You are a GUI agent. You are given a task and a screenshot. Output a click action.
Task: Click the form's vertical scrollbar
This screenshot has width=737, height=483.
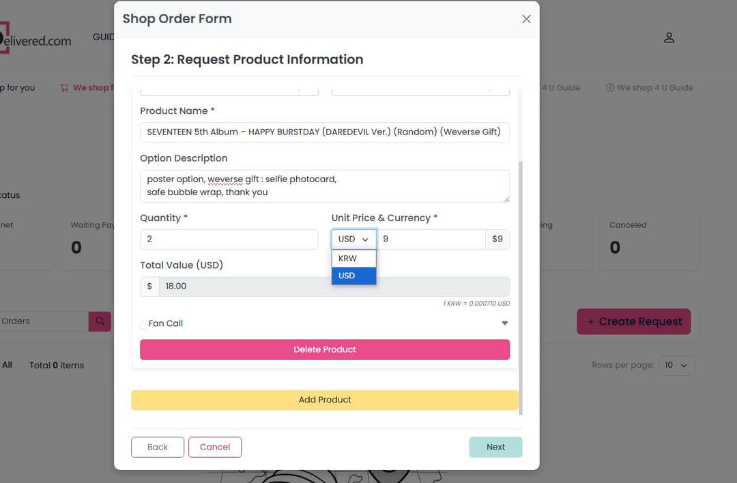(520, 287)
